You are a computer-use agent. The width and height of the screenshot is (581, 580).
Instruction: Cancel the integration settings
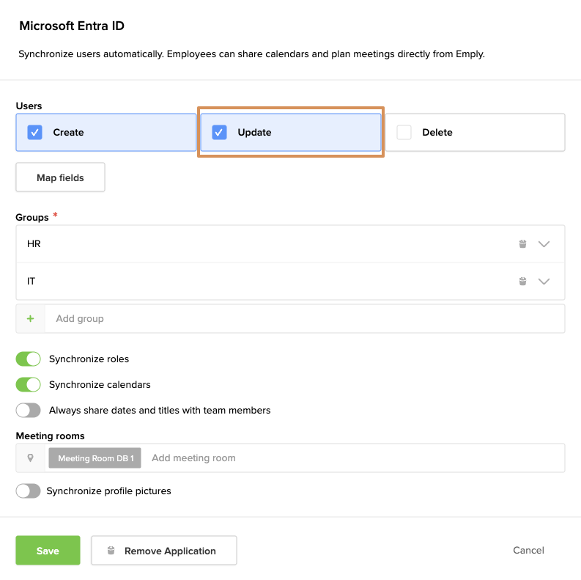click(528, 551)
